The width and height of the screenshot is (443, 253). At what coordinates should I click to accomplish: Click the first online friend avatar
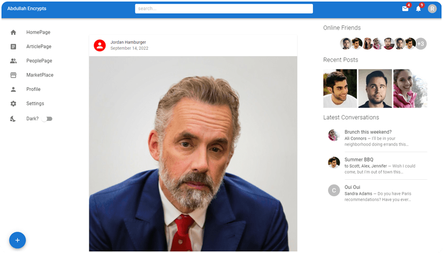click(x=346, y=44)
